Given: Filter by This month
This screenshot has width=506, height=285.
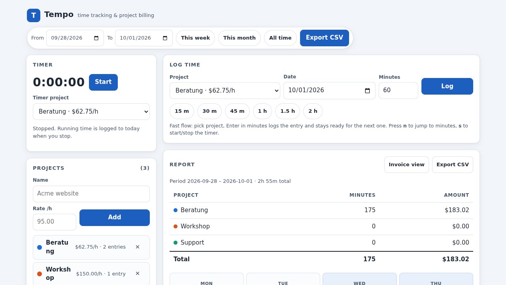Looking at the screenshot, I should click(x=240, y=38).
